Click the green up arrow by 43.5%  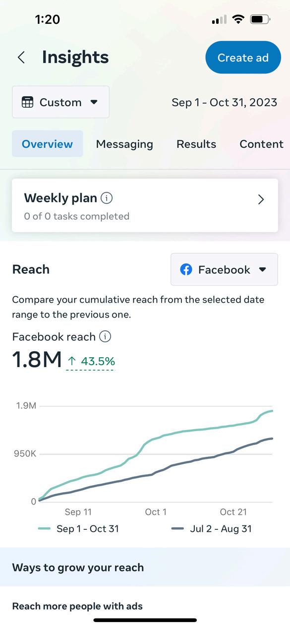pos(72,361)
